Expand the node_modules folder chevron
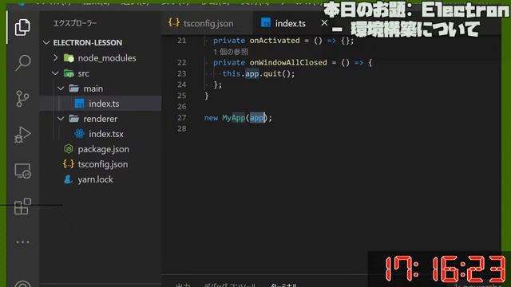 55,57
